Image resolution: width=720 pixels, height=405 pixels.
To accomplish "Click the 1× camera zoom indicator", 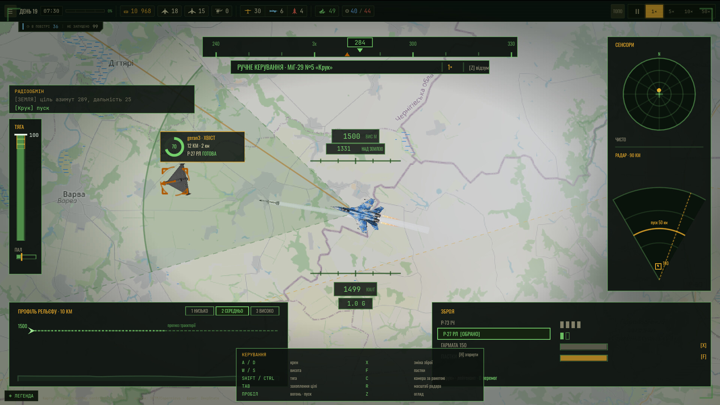I will coord(450,67).
